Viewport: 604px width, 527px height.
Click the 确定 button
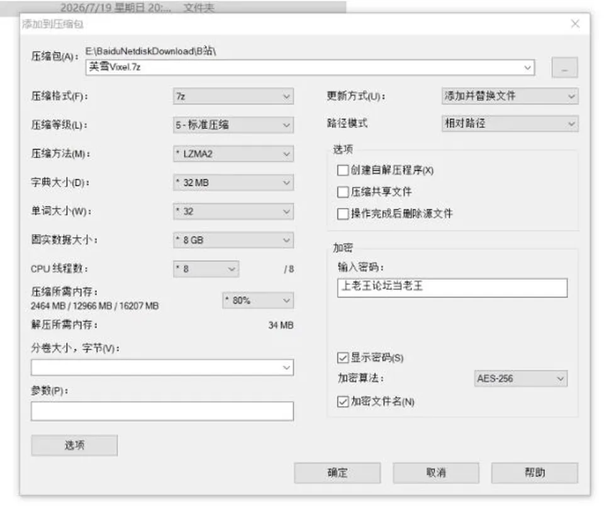pos(337,473)
